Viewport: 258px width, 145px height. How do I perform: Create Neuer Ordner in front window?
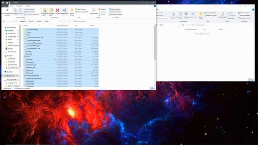pos(72,12)
